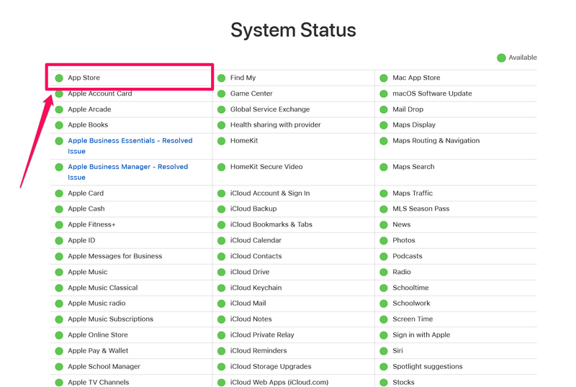This screenshot has width=576, height=387.
Task: Click iCloud Storage Upgrades text
Action: pyautogui.click(x=271, y=366)
